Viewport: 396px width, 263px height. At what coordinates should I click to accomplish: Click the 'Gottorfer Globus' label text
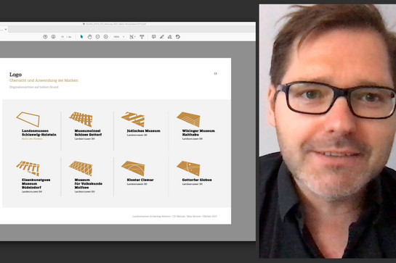(x=197, y=180)
